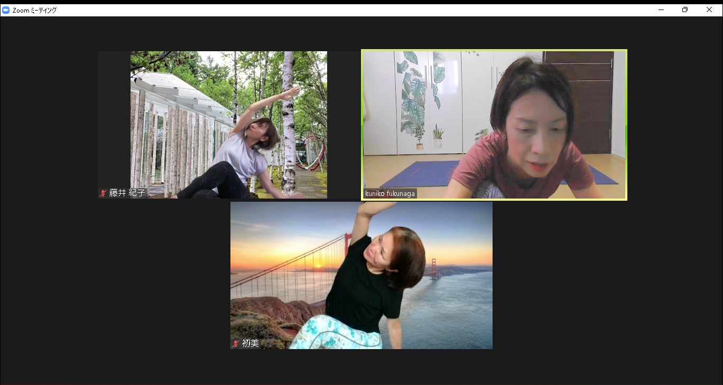This screenshot has width=723, height=385.
Task: Select the 初美 participant video tile
Action: point(361,275)
